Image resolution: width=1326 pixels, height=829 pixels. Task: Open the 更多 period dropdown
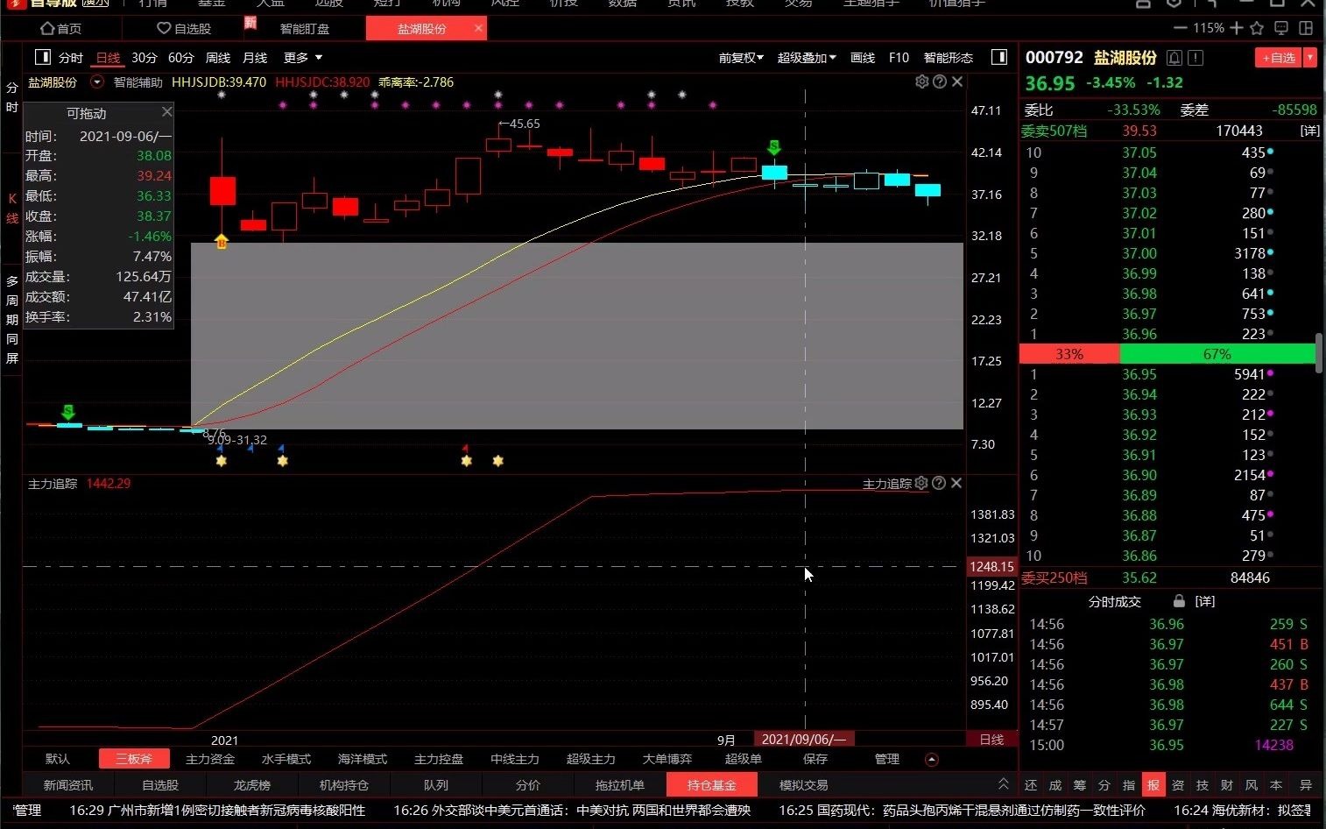(303, 57)
